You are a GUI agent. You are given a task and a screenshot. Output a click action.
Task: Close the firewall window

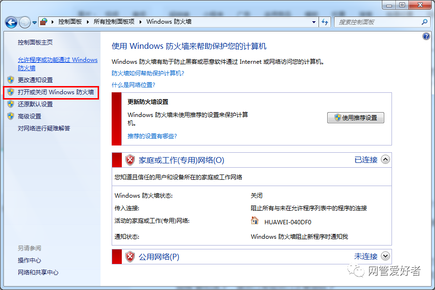(420, 5)
